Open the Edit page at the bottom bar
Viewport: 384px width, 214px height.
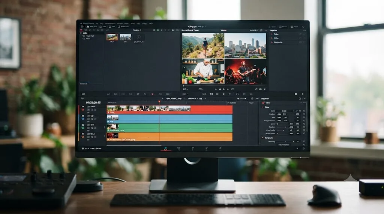(x=165, y=149)
